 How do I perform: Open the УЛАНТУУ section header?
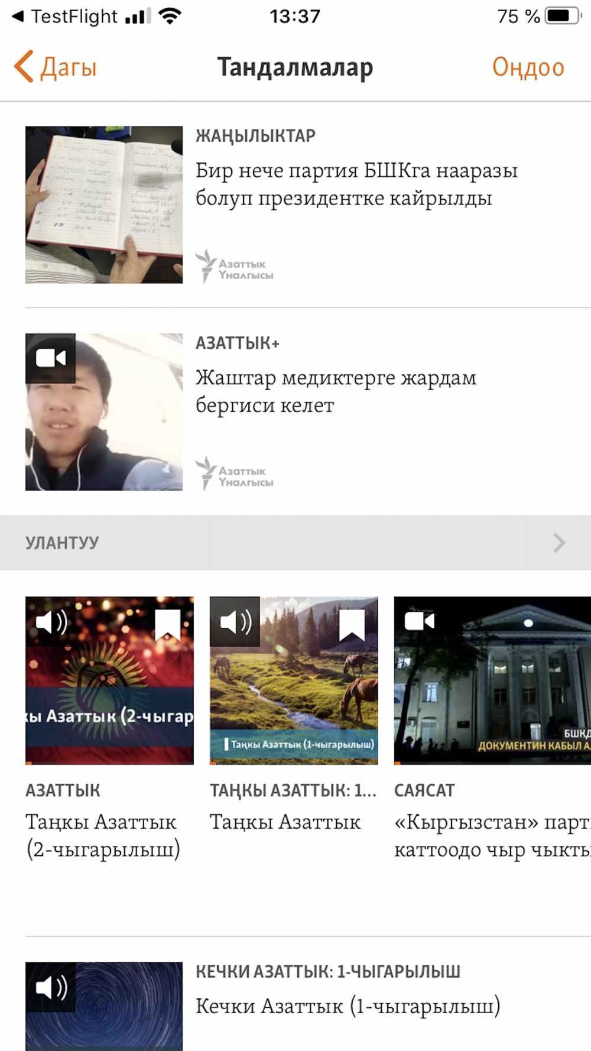[295, 543]
